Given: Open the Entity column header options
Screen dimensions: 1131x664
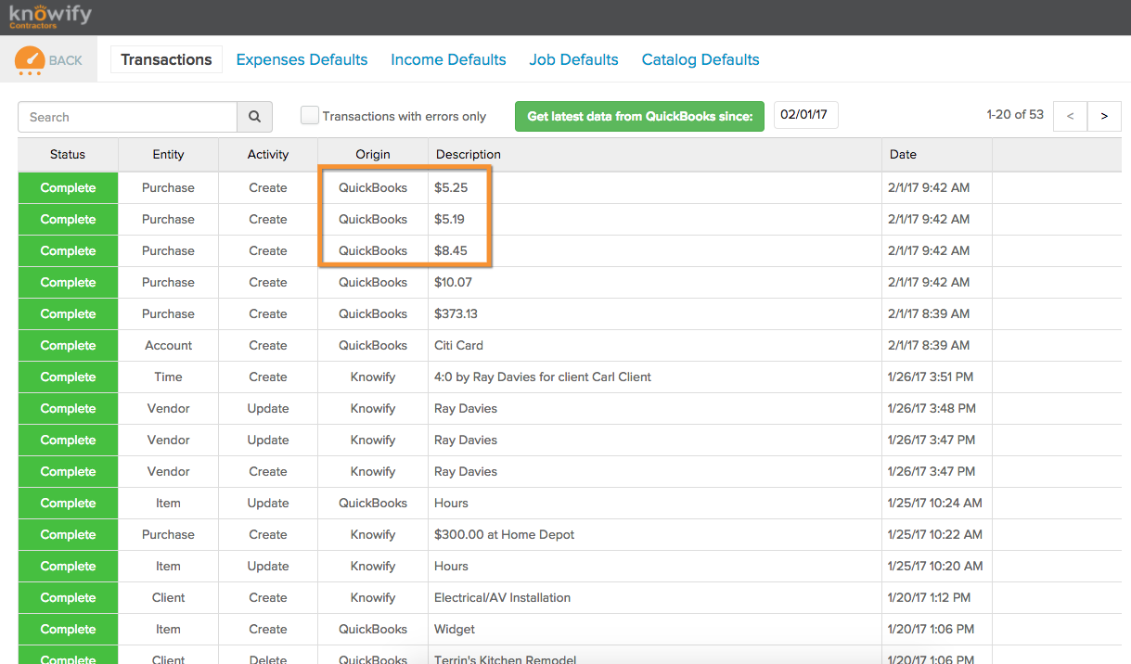Looking at the screenshot, I should [168, 154].
